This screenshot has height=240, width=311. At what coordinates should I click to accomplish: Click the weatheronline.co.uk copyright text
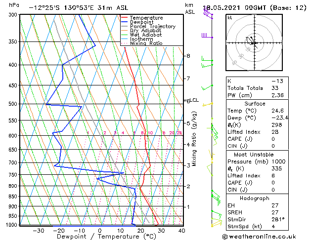(259, 237)
